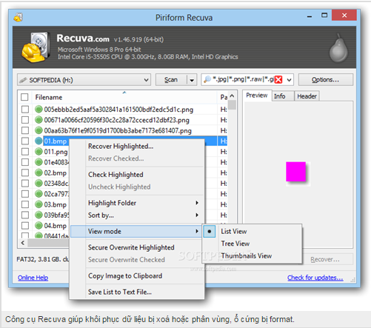Open the Online Help link
The height and width of the screenshot is (328, 371).
pos(33,278)
